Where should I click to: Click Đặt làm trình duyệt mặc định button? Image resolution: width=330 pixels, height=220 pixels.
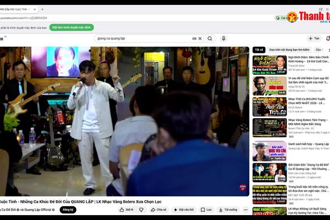pos(71,28)
